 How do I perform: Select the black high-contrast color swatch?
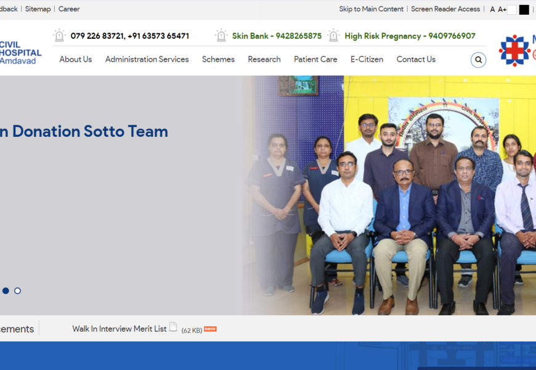(524, 10)
